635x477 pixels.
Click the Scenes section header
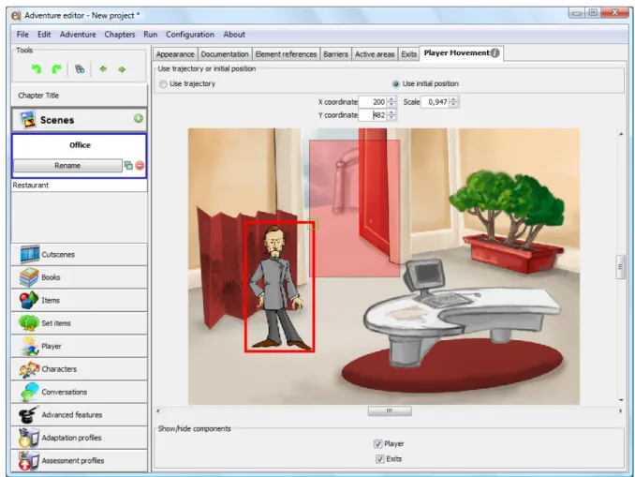[79, 120]
